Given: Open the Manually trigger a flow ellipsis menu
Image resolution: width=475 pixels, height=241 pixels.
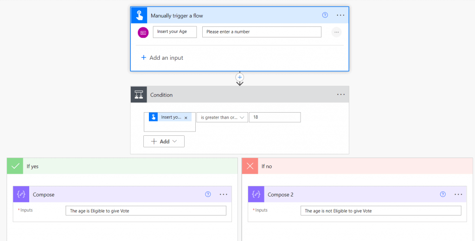Looking at the screenshot, I should pyautogui.click(x=340, y=15).
